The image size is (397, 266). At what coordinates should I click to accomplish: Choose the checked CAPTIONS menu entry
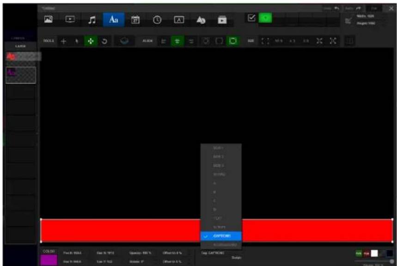(x=221, y=236)
